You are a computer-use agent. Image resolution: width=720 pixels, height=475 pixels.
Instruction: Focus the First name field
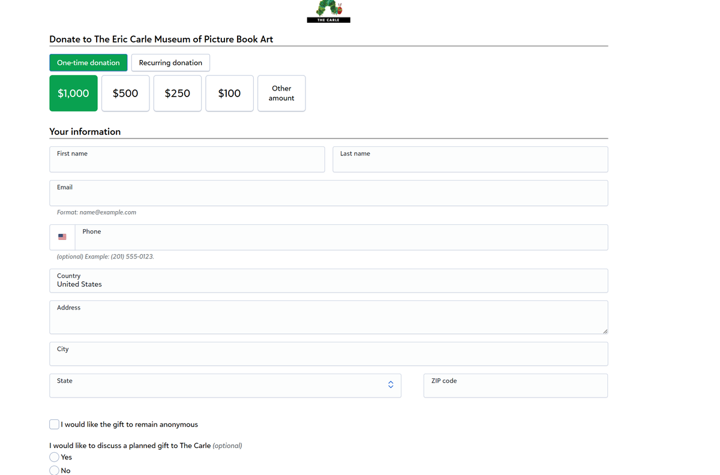coord(187,160)
